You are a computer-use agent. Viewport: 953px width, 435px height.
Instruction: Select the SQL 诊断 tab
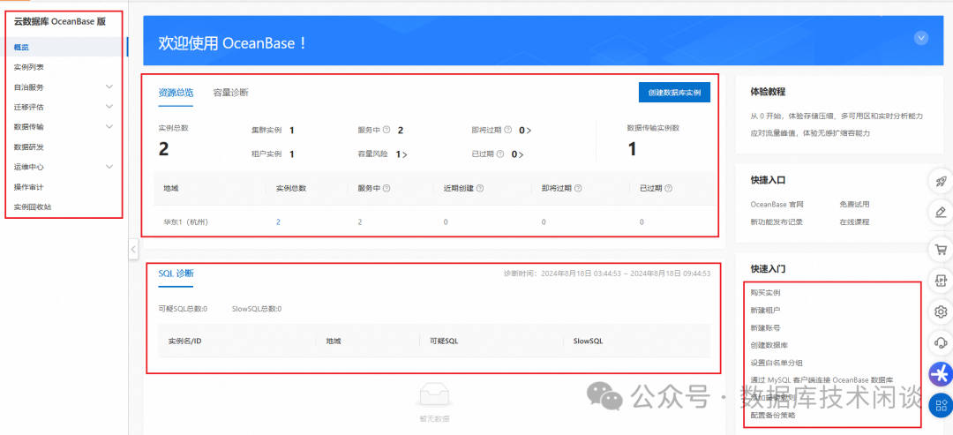[176, 274]
